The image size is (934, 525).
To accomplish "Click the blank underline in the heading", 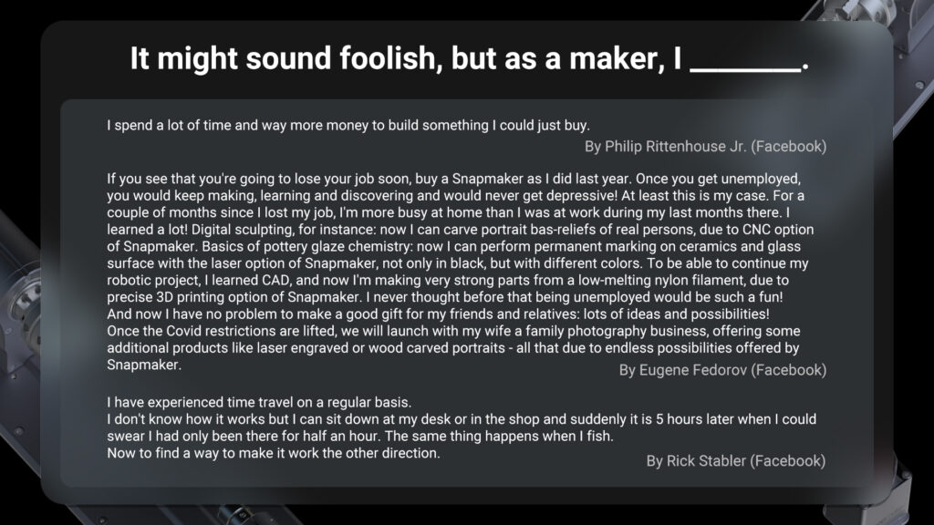I will coord(746,66).
